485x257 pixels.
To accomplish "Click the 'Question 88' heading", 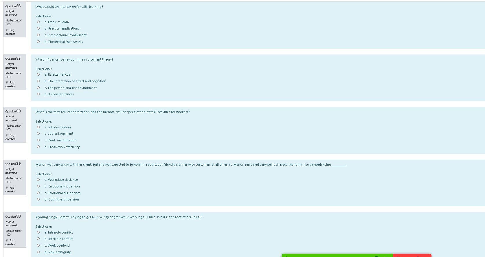I will click(x=13, y=111).
